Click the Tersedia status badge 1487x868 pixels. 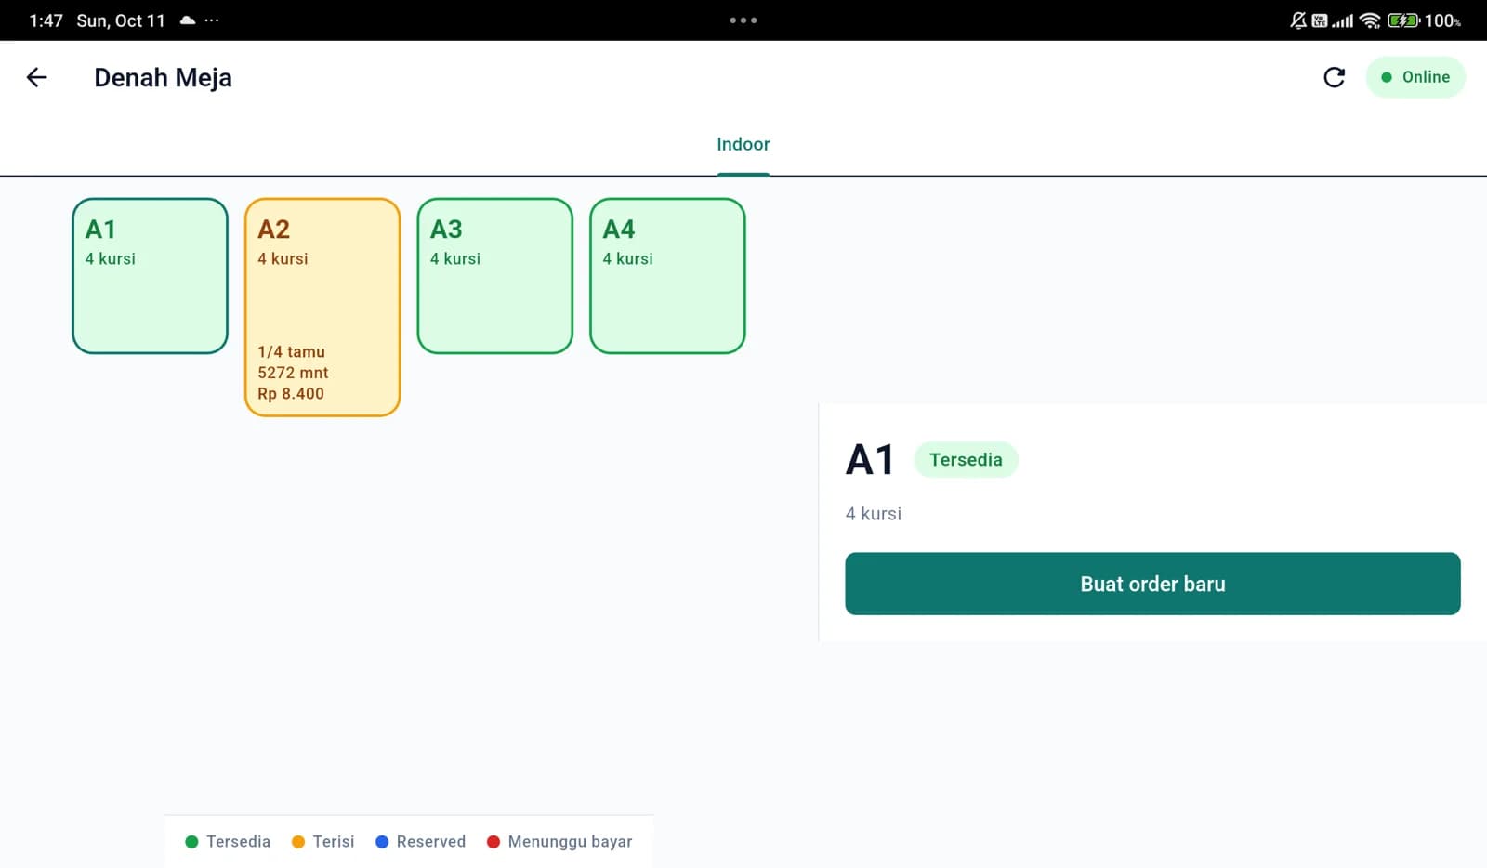pos(966,460)
